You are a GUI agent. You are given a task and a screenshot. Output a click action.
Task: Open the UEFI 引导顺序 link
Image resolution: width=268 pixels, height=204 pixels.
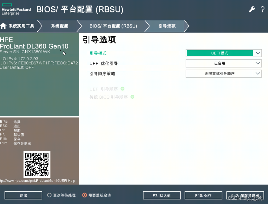[104, 89]
